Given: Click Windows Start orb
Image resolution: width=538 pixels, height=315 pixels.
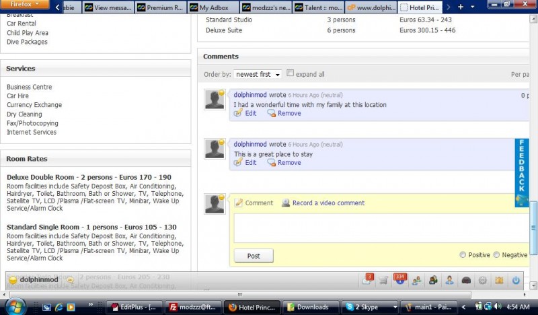Looking at the screenshot, I should (14, 306).
